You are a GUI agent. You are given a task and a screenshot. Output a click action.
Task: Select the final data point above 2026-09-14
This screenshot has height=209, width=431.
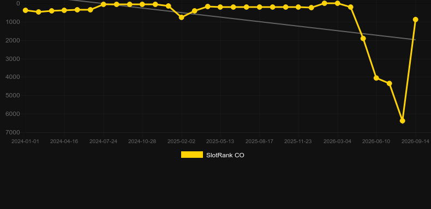tap(416, 20)
